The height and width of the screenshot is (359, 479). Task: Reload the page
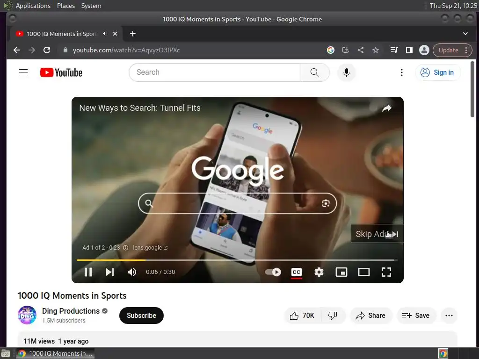pyautogui.click(x=47, y=50)
